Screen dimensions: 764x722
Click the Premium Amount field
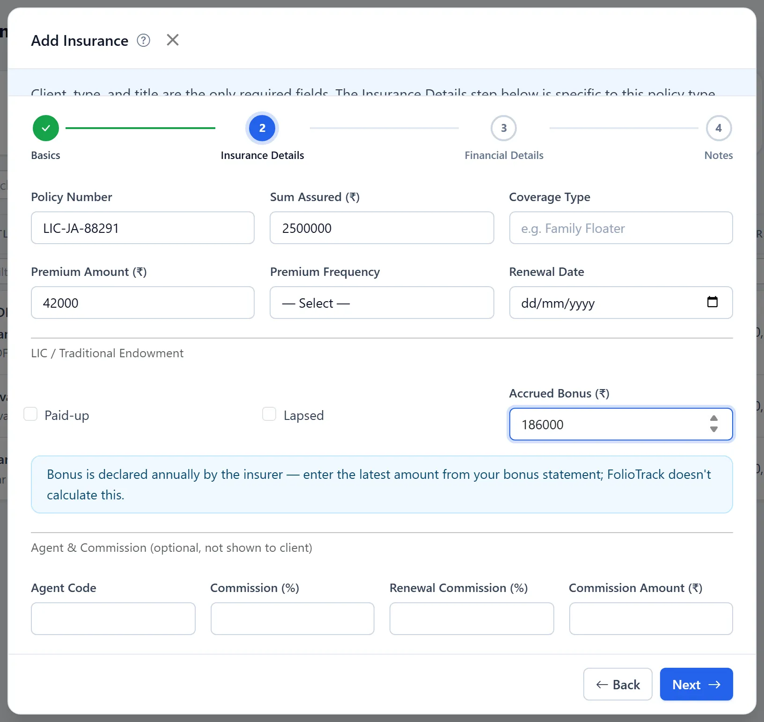[143, 303]
